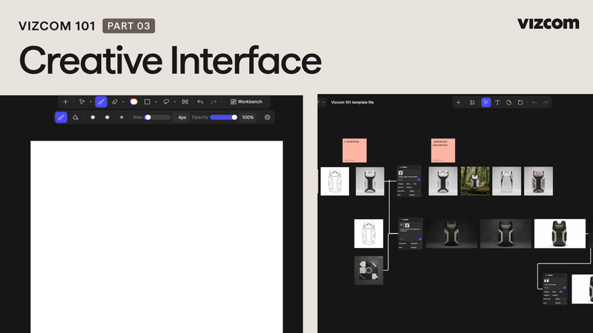The width and height of the screenshot is (593, 333).
Task: Select the square Shape tool
Action: pos(147,102)
